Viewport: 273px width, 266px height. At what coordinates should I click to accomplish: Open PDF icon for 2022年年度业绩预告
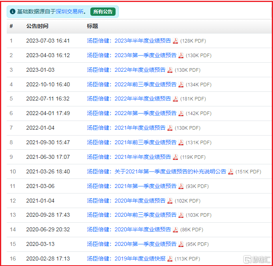(x=170, y=70)
